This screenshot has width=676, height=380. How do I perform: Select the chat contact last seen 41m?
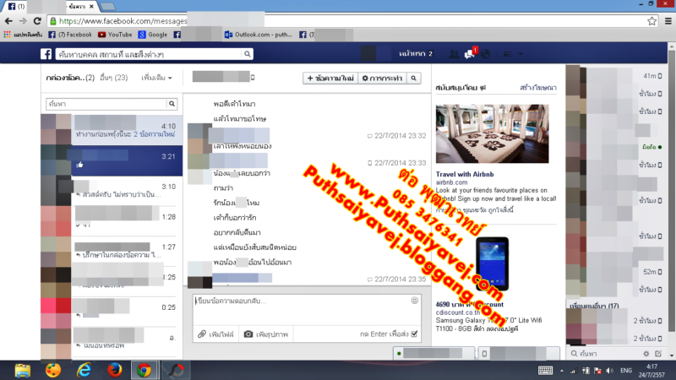coord(614,76)
